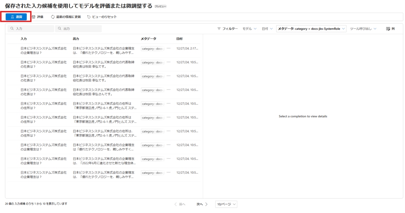Open the フィルター filter options
The height and width of the screenshot is (213, 405).
pos(227,29)
